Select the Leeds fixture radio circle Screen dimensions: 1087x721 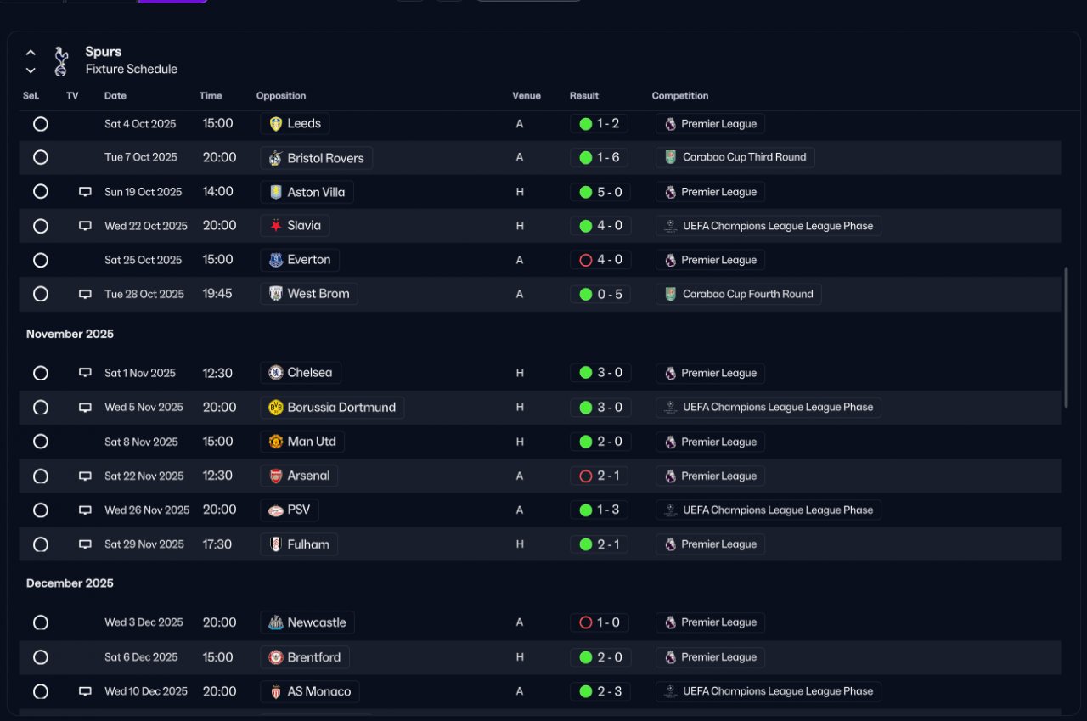coord(41,124)
